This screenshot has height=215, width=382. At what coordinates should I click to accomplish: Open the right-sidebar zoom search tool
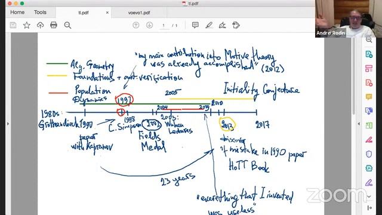369,40
